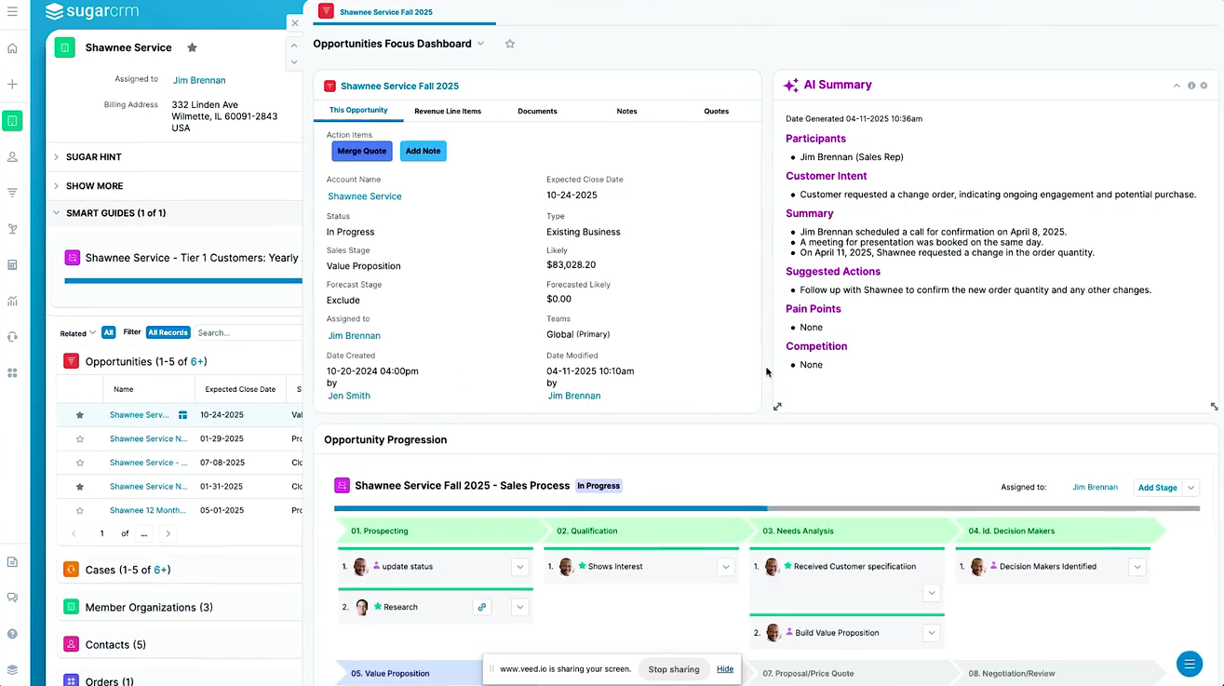The width and height of the screenshot is (1224, 686).
Task: Open floating blue menu button at bottom right
Action: point(1190,664)
